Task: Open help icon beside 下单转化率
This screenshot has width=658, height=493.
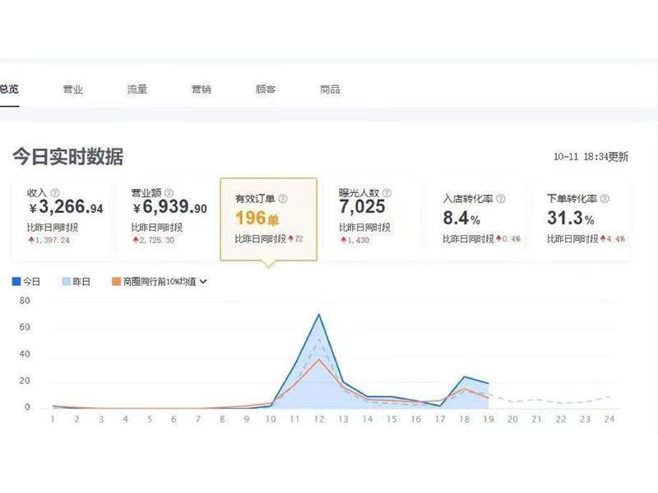Action: [x=605, y=199]
